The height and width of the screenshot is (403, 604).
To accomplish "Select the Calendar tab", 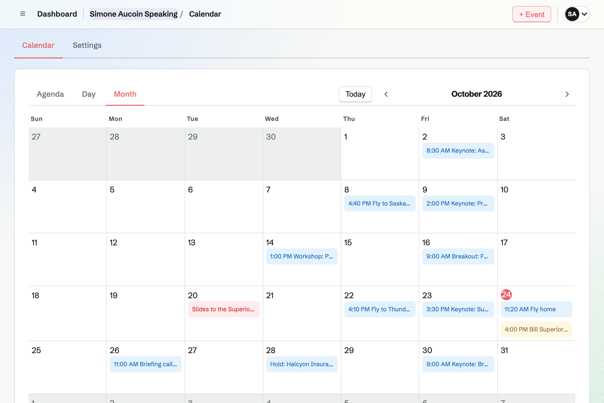I will [x=38, y=45].
